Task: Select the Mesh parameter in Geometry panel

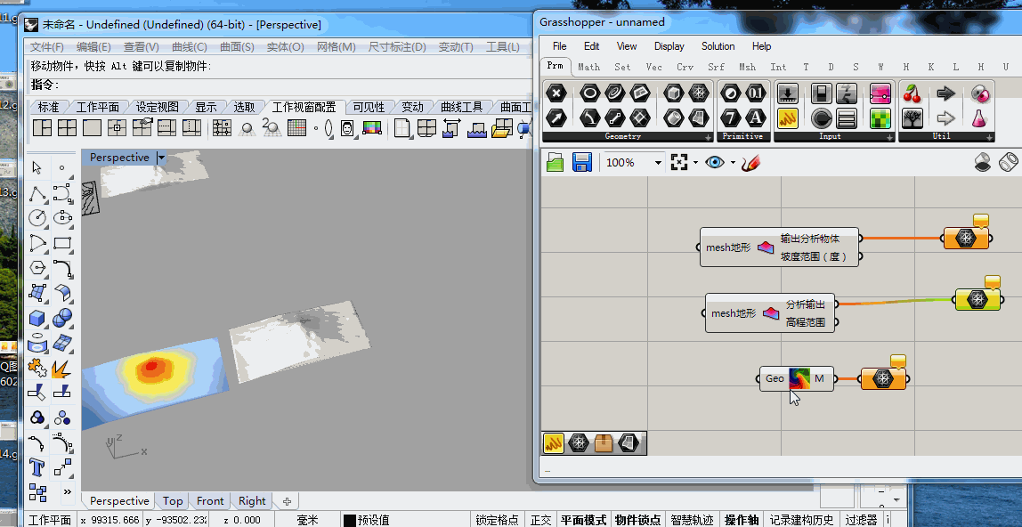Action: (x=699, y=93)
